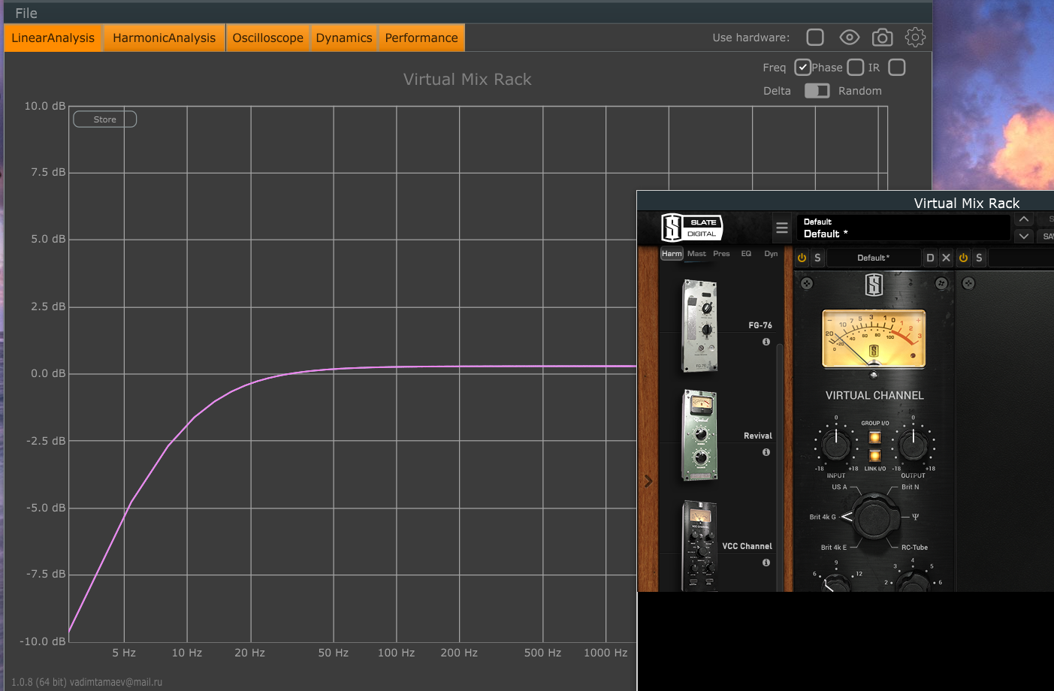Switch to the HarmonicAnalysis tab
Viewport: 1054px width, 691px height.
click(164, 38)
